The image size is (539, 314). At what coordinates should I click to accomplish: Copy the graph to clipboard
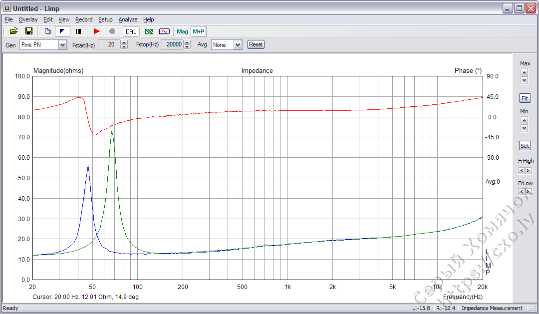point(47,31)
